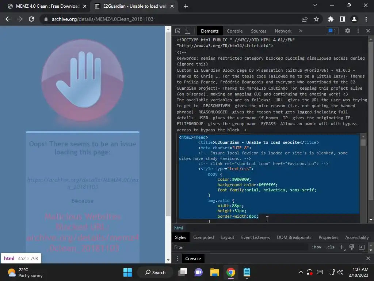
Task: Toggle the :hov element state panel
Action: (x=317, y=247)
